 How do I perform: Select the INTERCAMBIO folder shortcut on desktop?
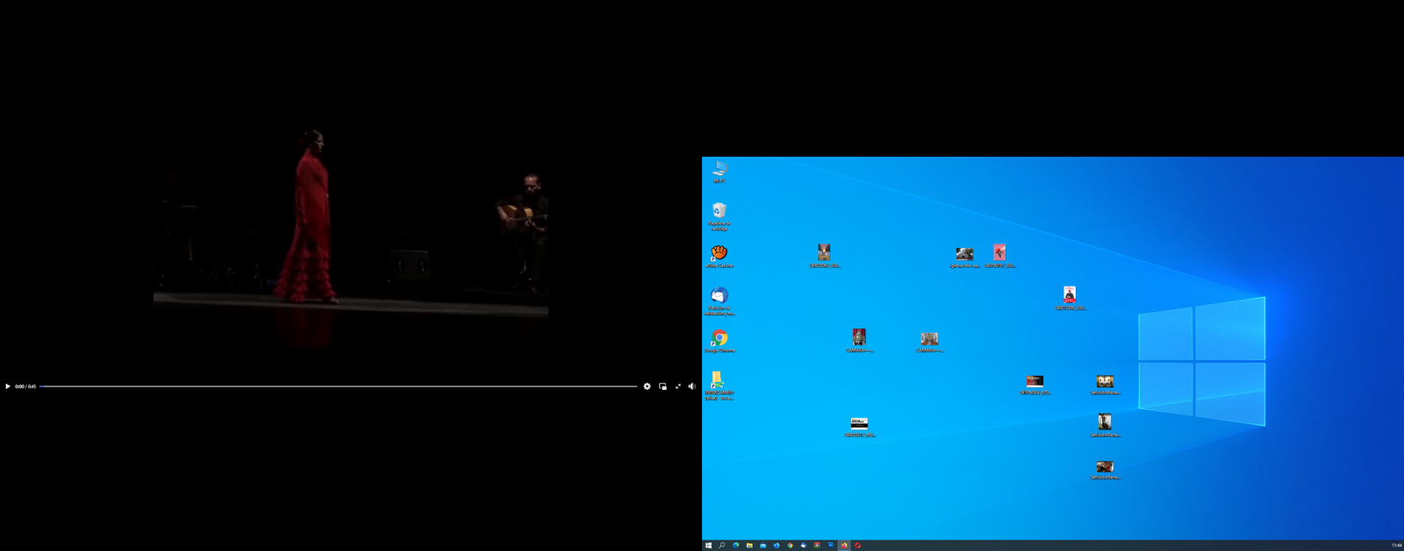coord(718,381)
